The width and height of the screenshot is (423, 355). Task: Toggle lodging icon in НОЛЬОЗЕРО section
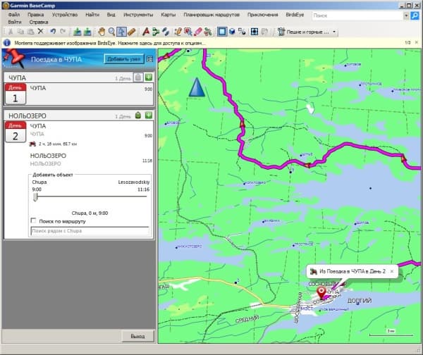[138, 116]
